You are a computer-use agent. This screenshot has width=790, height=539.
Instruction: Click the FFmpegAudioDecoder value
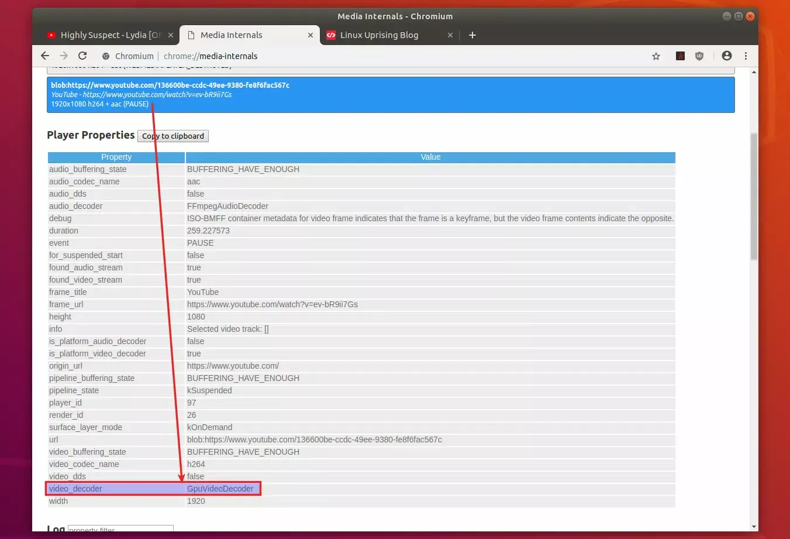tap(227, 206)
